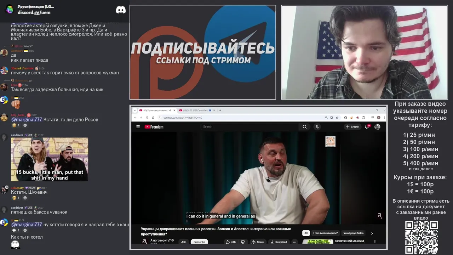Go back in the browser
Screen dimensions: 453x255
click(135, 118)
